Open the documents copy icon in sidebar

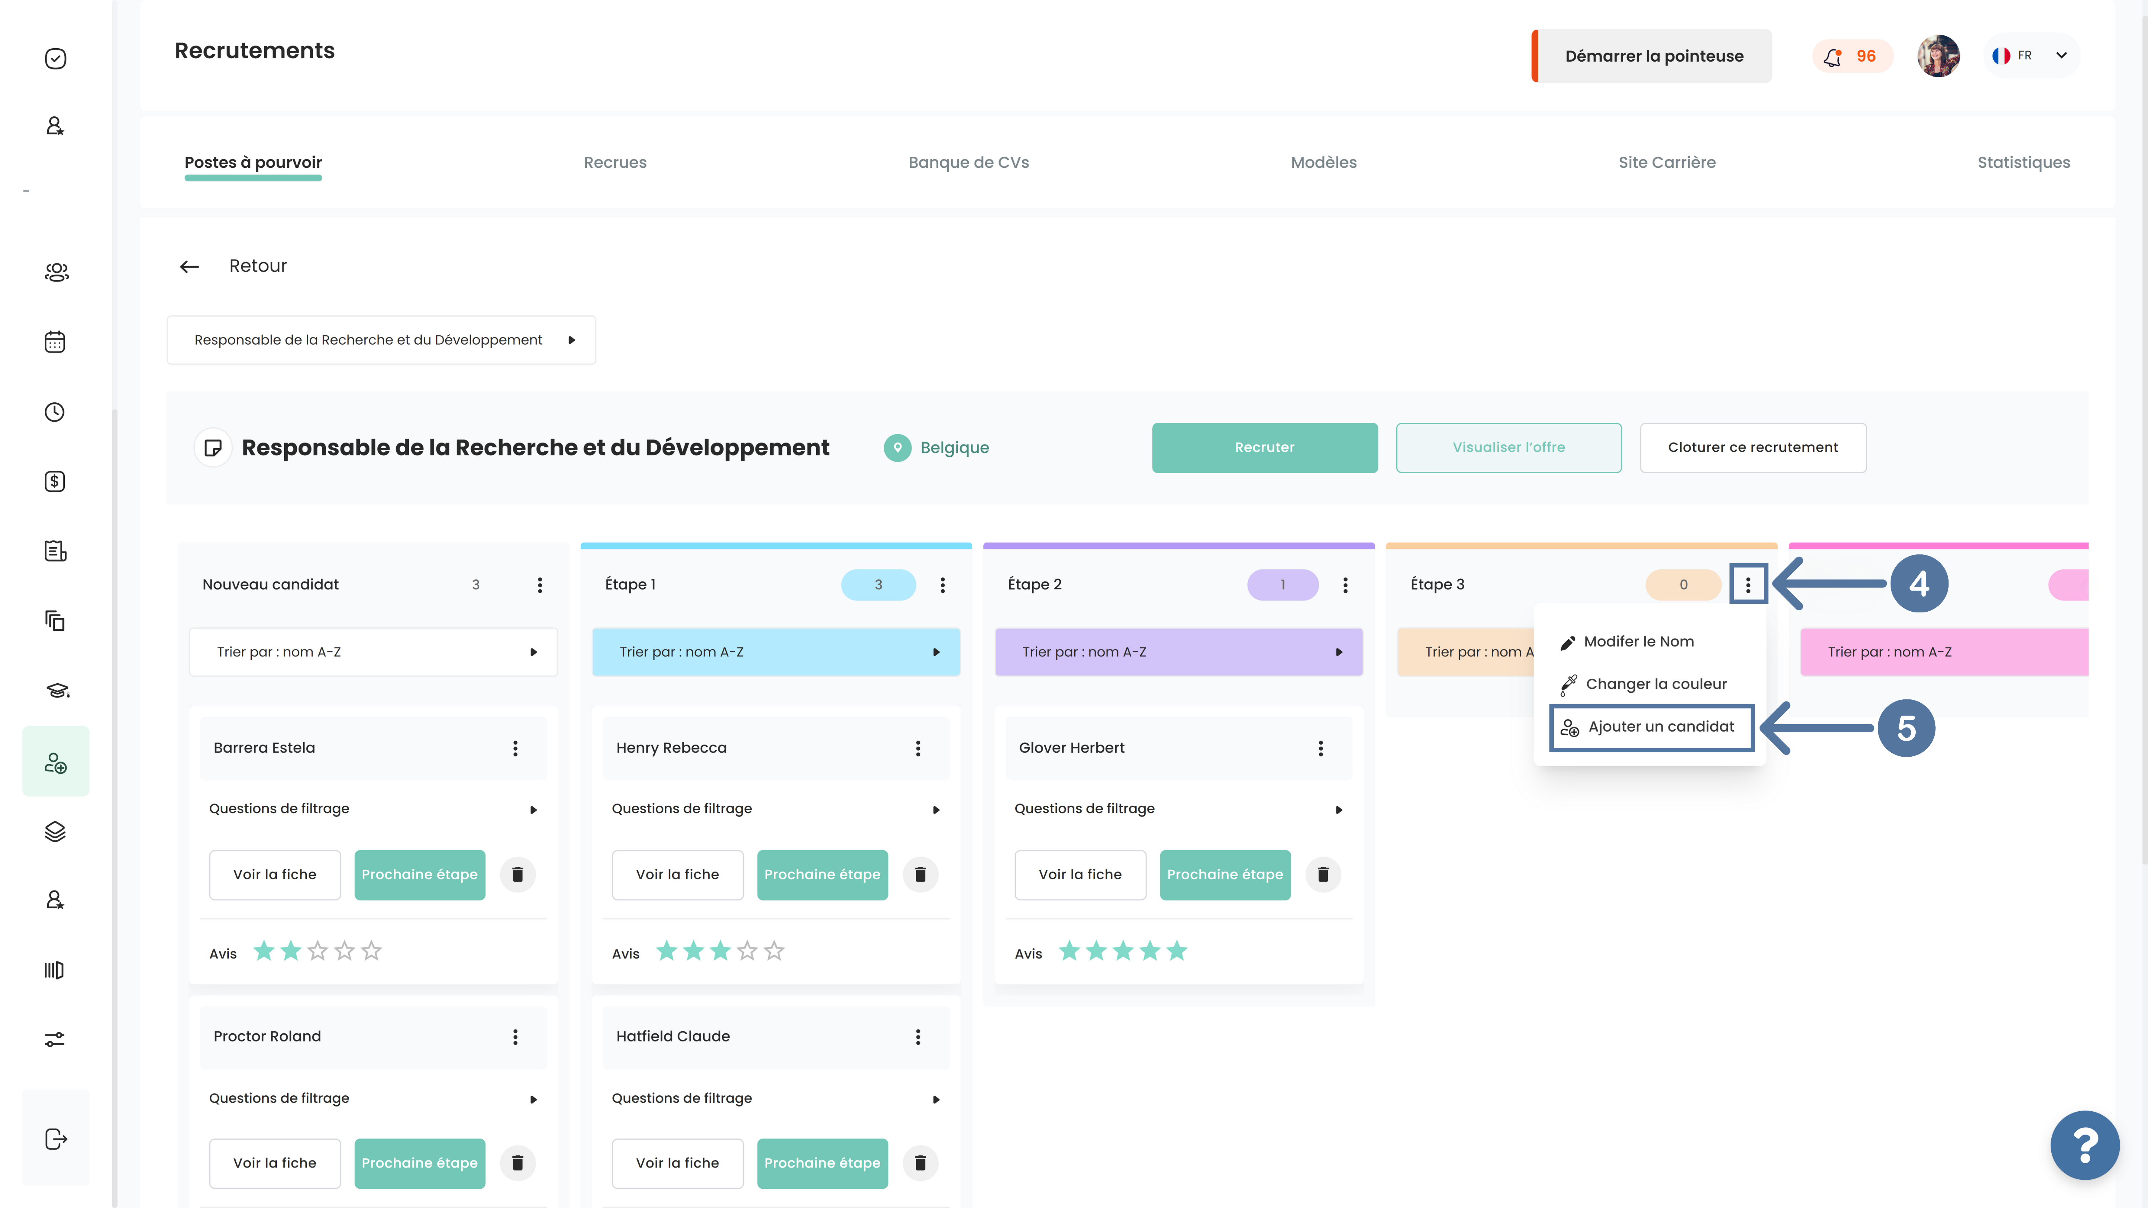(55, 621)
